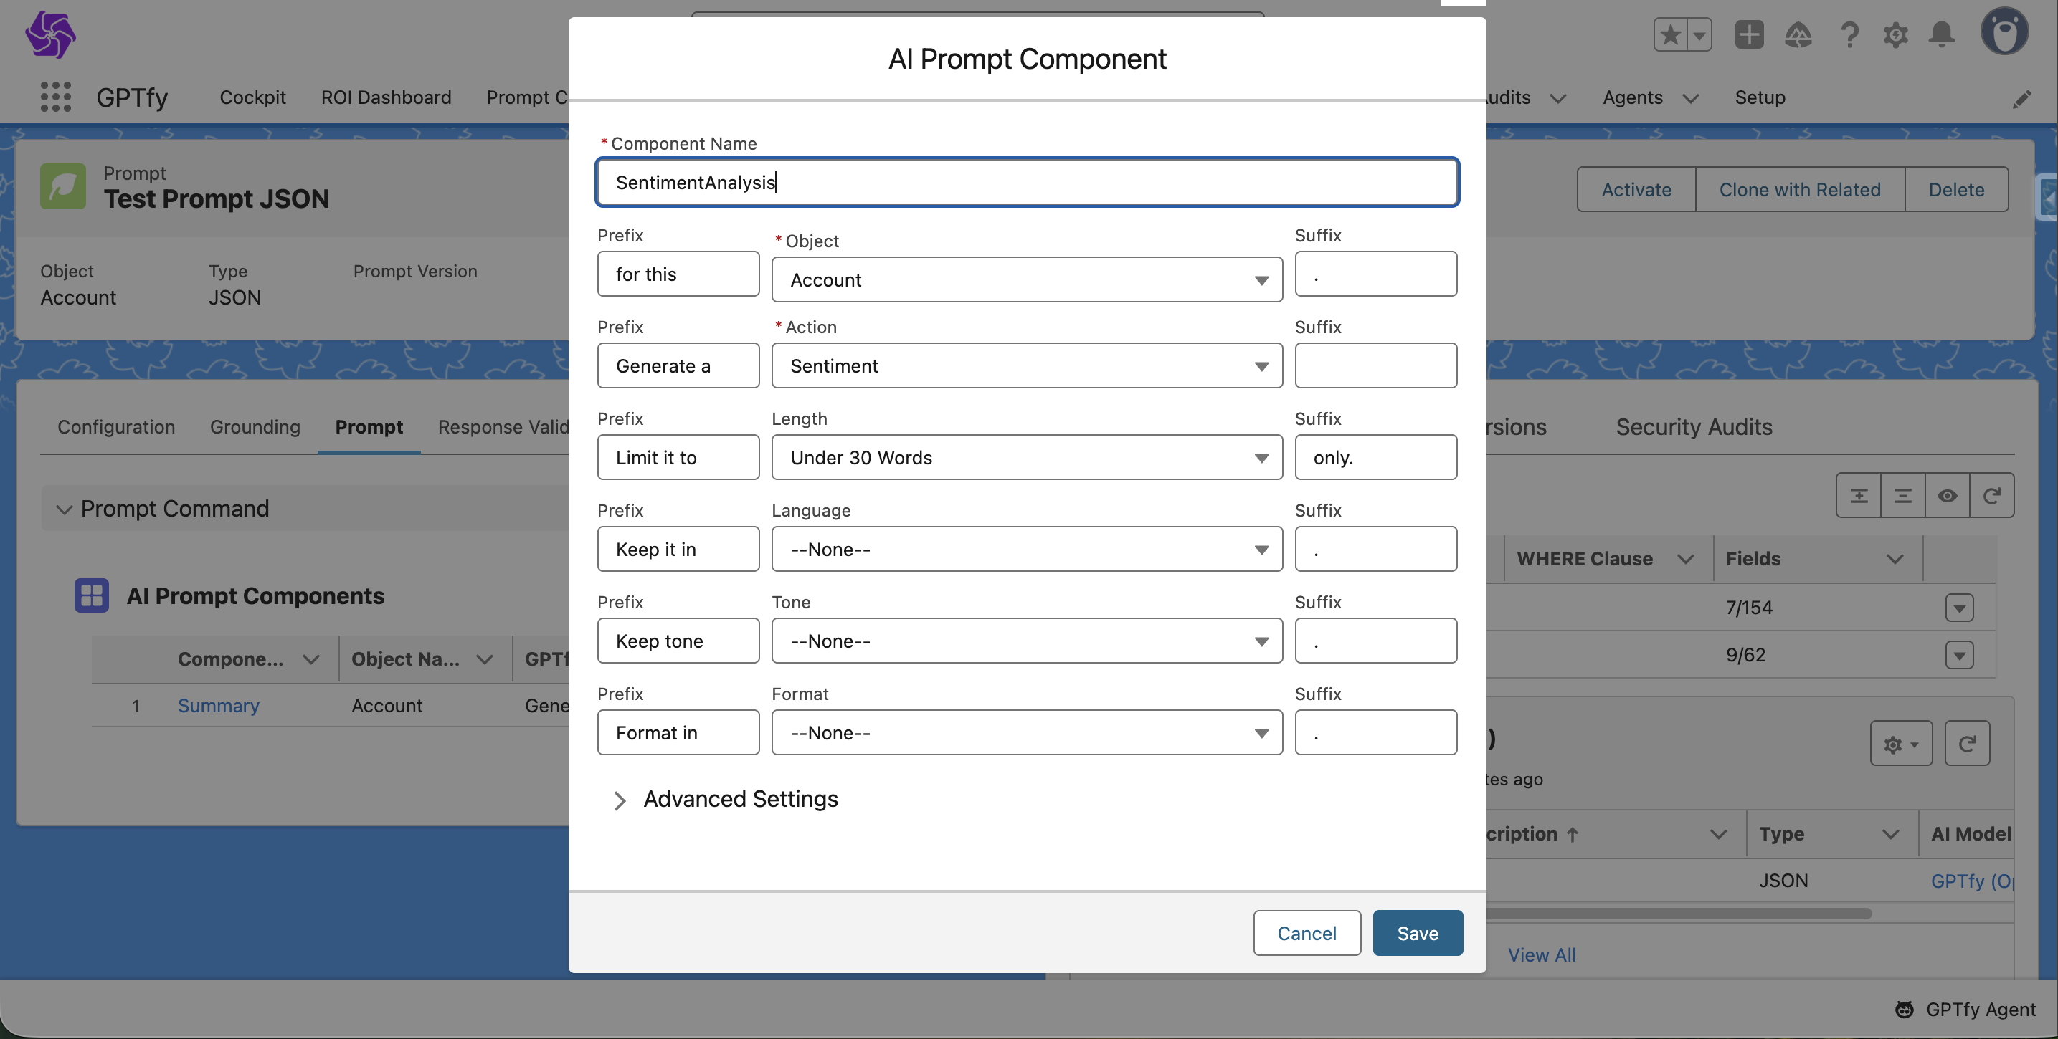Image resolution: width=2058 pixels, height=1039 pixels.
Task: Click the Save button
Action: point(1417,933)
